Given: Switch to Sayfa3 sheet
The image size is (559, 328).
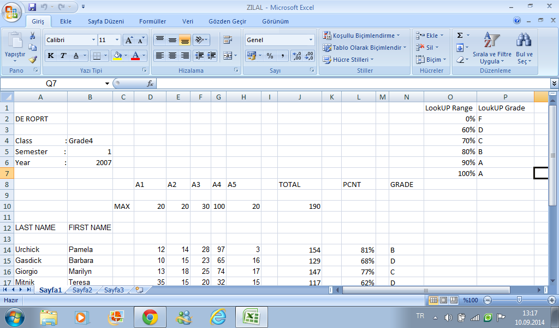Looking at the screenshot, I should point(114,290).
